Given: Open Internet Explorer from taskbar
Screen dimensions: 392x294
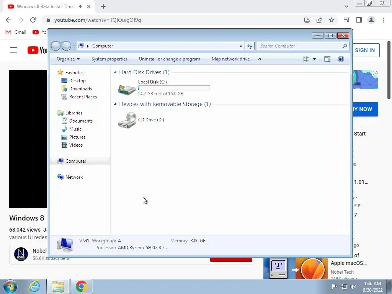Looking at the screenshot, I should point(34,286).
